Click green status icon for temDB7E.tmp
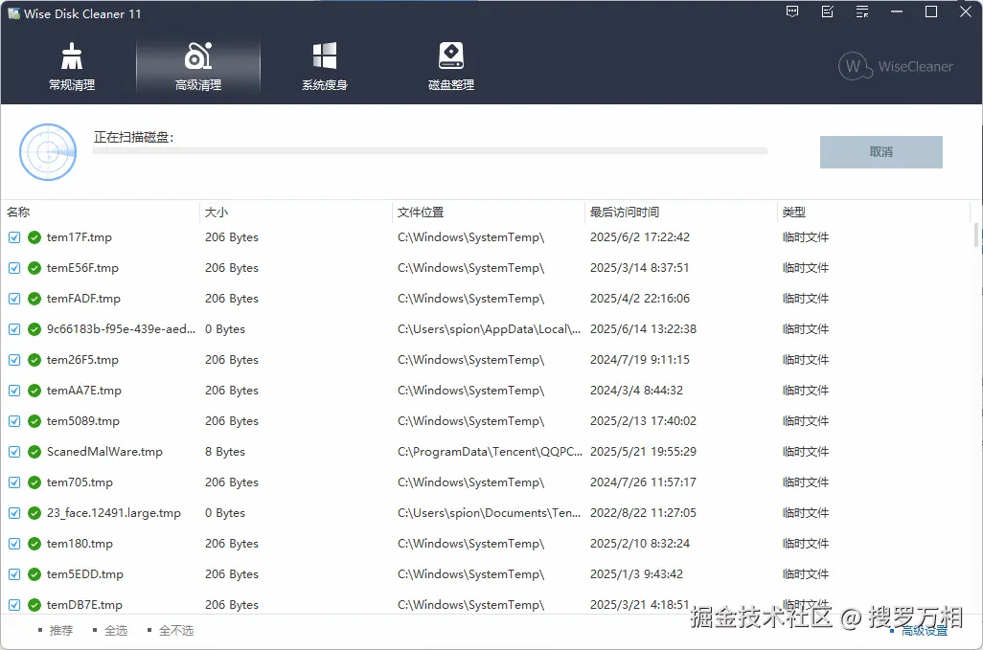This screenshot has width=983, height=650. (34, 605)
